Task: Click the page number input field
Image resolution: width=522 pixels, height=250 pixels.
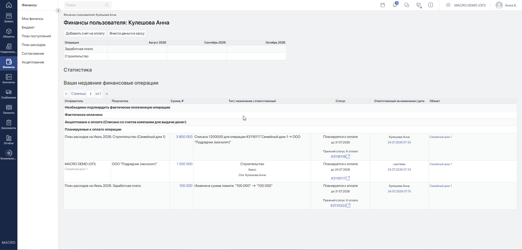Action: [91, 94]
